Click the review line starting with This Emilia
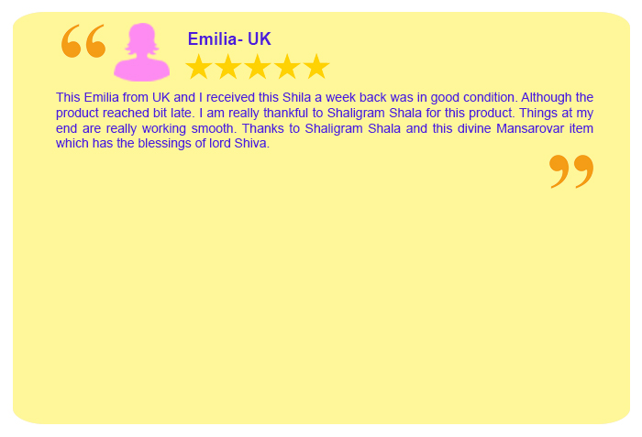Viewport: 642px width, 437px height. (x=325, y=97)
